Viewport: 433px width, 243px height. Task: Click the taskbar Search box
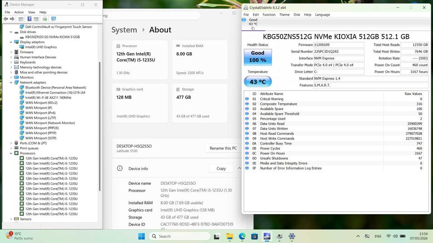click(179, 236)
